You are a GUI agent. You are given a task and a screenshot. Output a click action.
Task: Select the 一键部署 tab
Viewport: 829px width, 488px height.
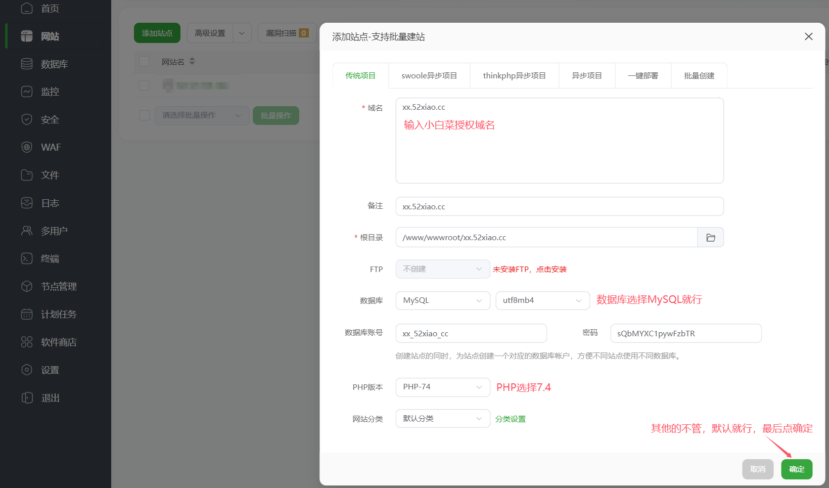(x=643, y=75)
